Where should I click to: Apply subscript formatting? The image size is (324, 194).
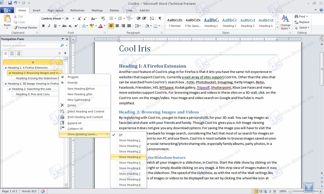[70, 26]
